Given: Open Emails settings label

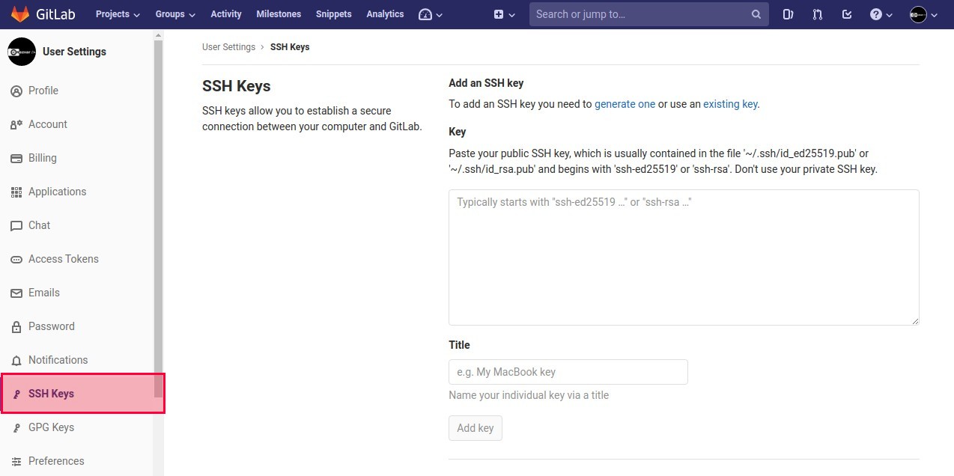Looking at the screenshot, I should pyautogui.click(x=44, y=293).
